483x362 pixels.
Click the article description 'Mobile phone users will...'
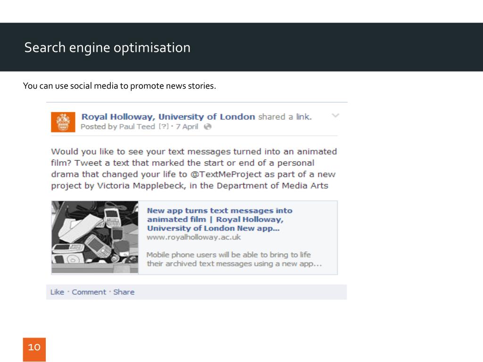click(x=234, y=259)
